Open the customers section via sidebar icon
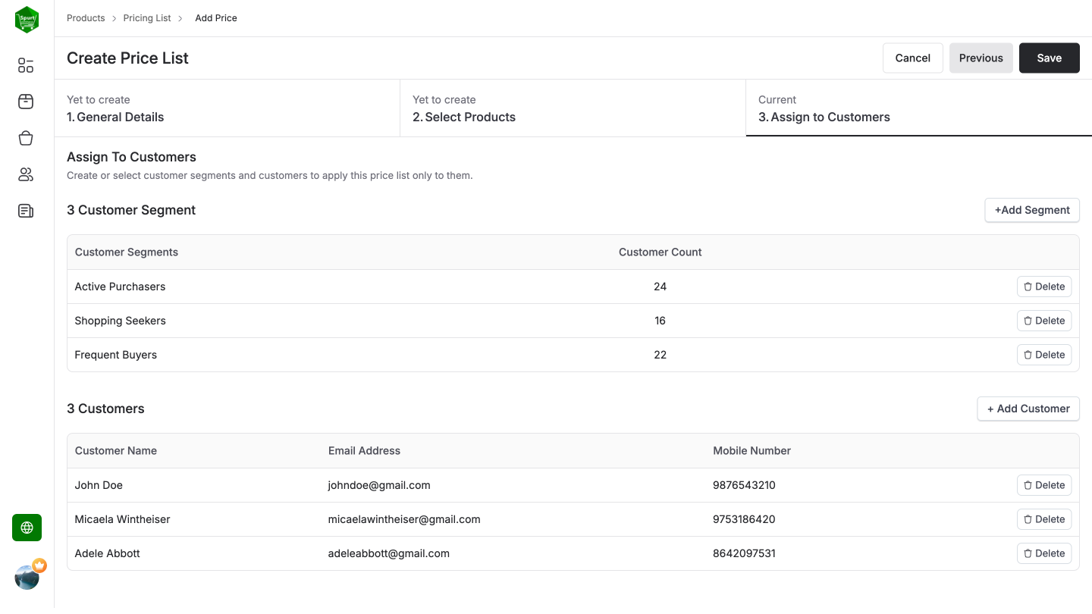The image size is (1092, 614). coord(25,174)
